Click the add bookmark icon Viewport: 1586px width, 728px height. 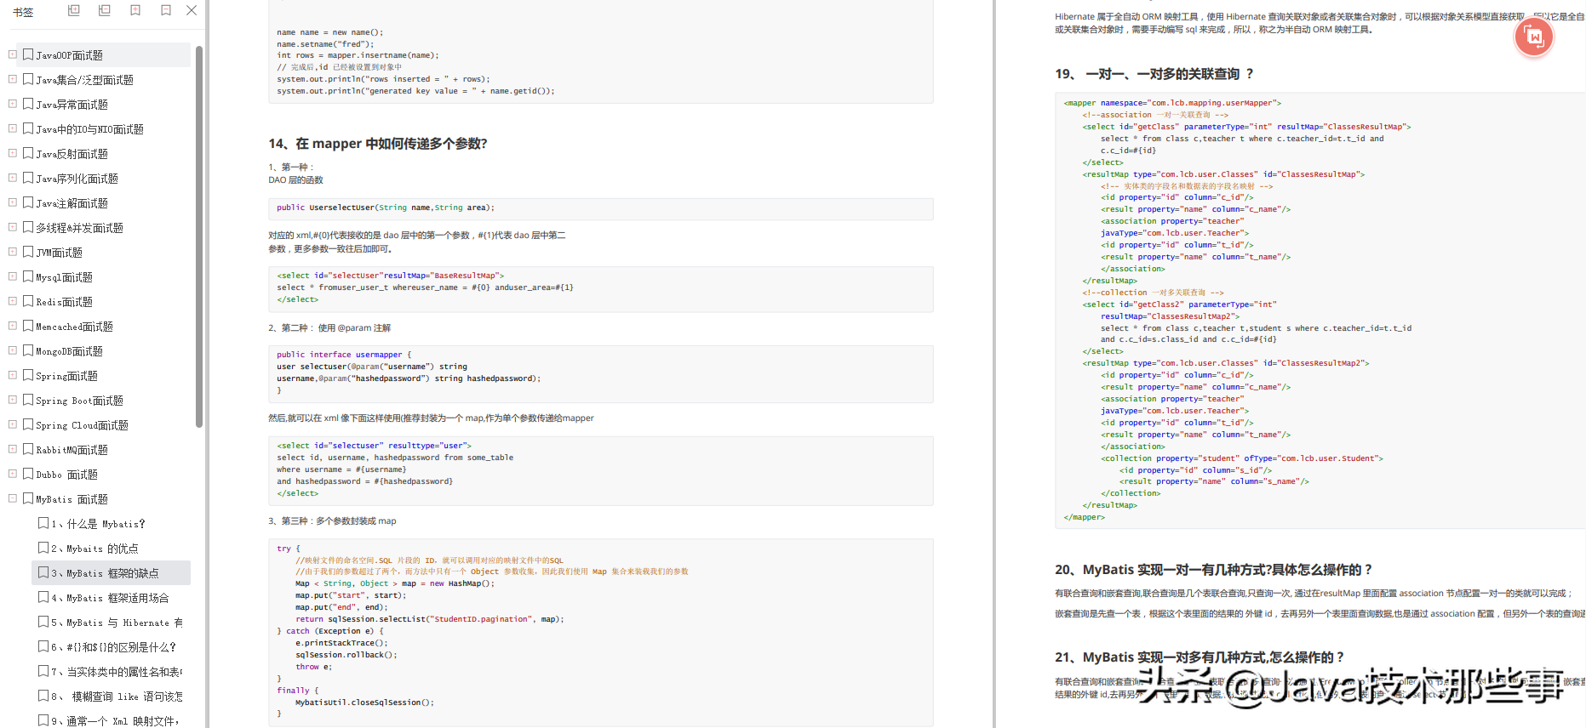(x=135, y=10)
